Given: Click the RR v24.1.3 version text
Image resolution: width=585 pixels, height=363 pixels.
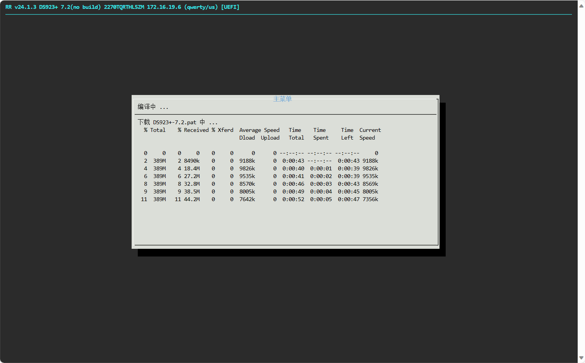Looking at the screenshot, I should point(21,7).
